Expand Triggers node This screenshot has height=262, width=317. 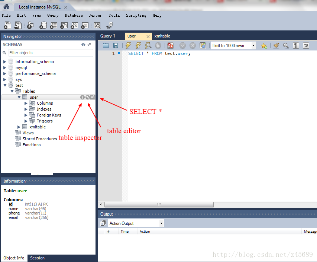(x=26, y=121)
